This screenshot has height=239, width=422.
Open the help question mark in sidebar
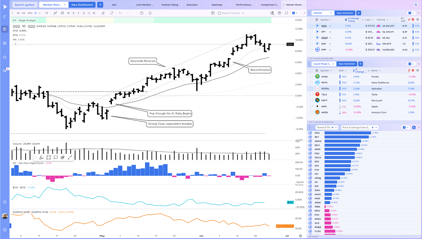coord(4,230)
